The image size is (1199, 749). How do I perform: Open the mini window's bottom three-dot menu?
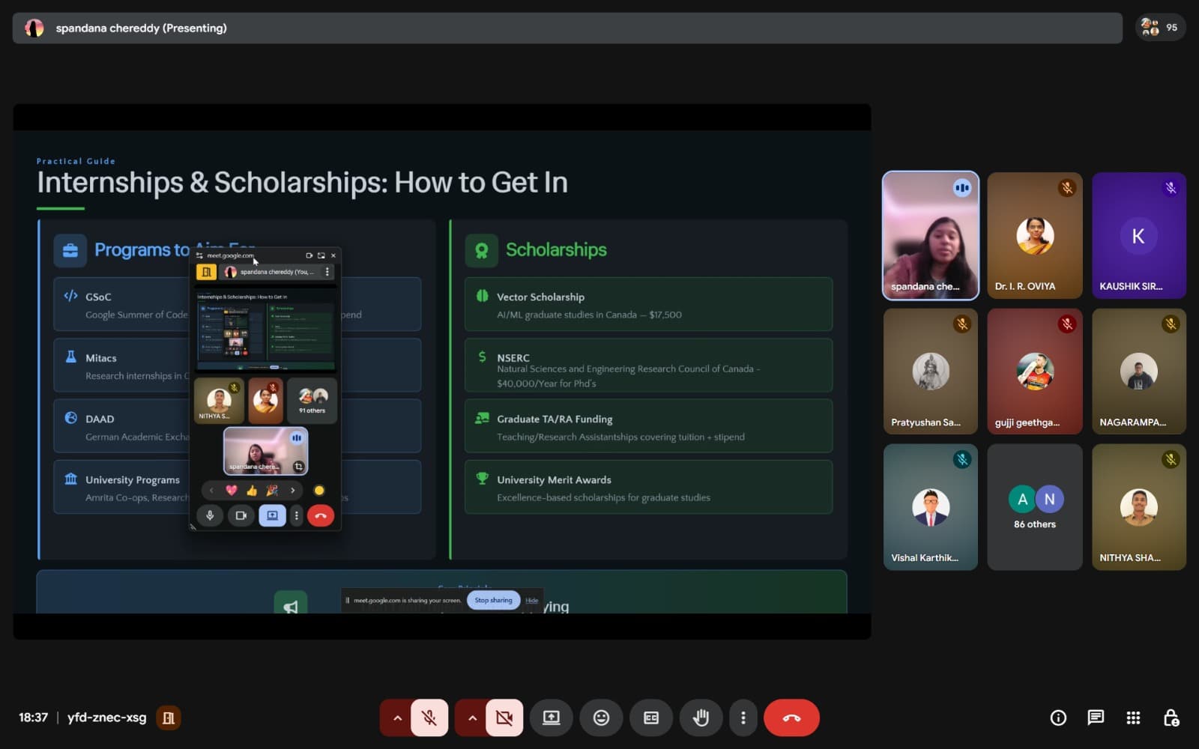297,515
